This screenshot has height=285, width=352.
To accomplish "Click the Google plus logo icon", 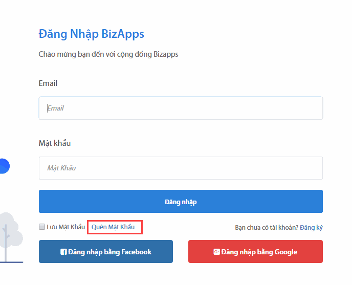I will coord(216,252).
